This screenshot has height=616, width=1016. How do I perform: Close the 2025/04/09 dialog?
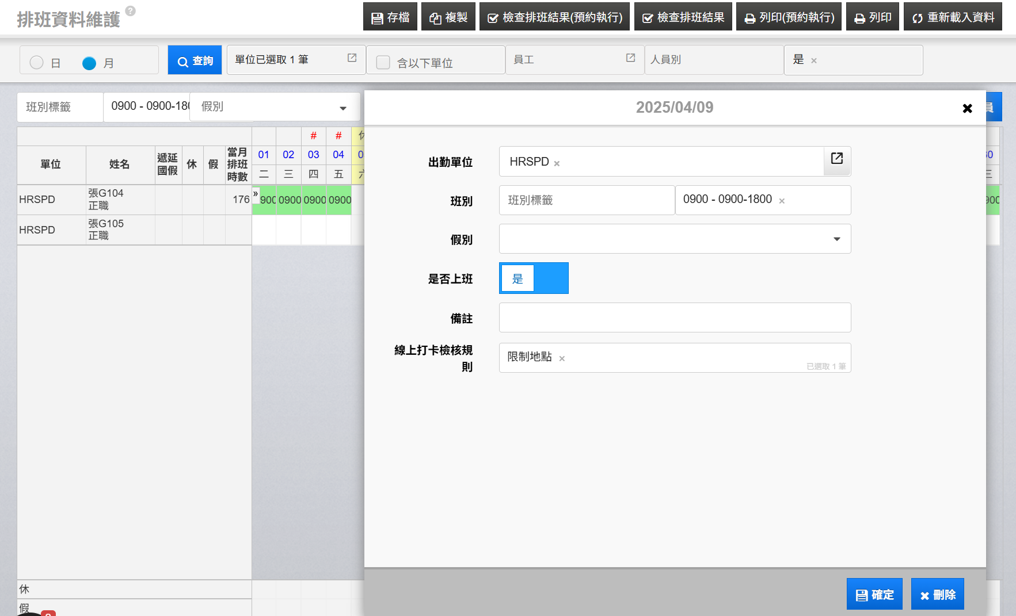click(x=967, y=108)
